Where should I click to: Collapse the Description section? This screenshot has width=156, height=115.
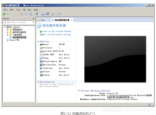pyautogui.click(x=39, y=82)
